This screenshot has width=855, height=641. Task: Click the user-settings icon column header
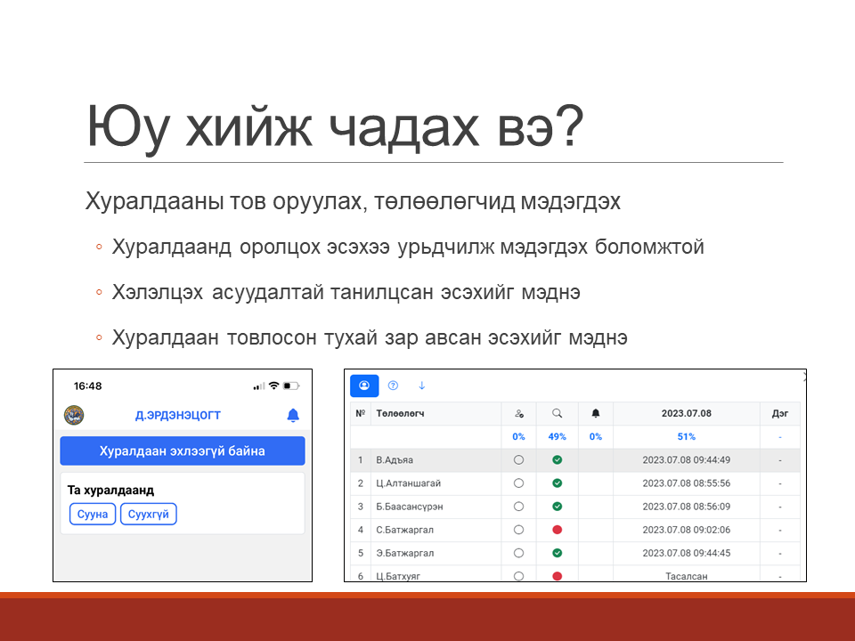click(x=518, y=413)
